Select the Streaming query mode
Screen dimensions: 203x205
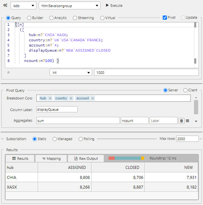75,18
